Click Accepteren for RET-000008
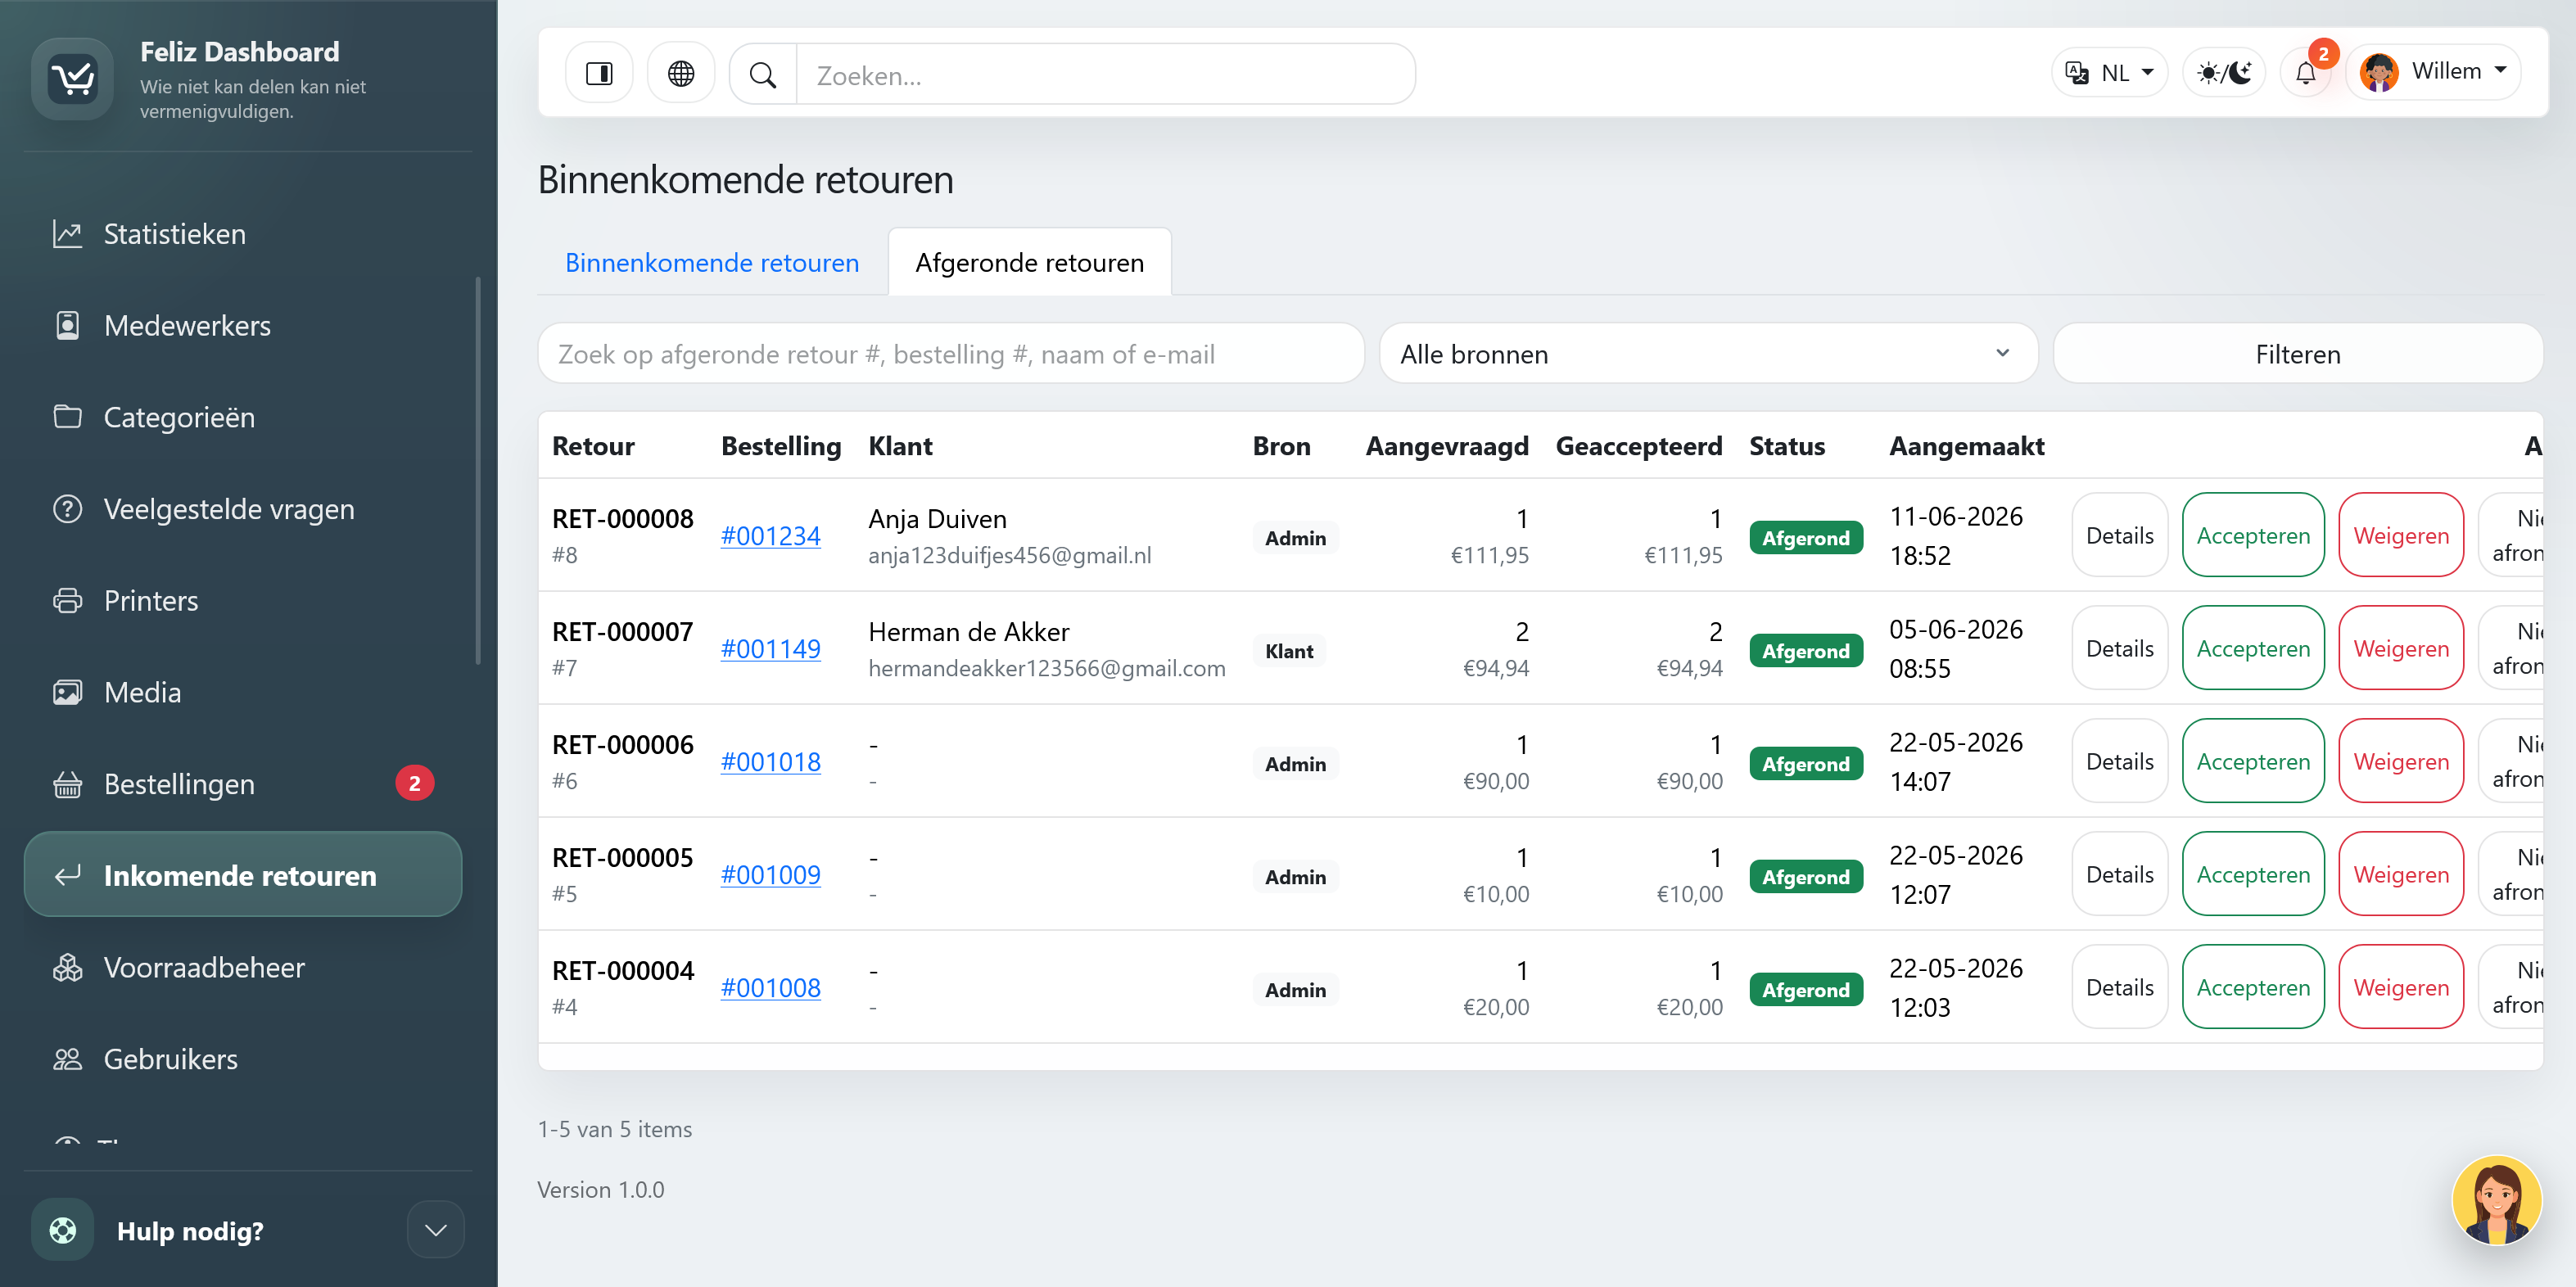Viewport: 2576px width, 1287px height. [2253, 535]
